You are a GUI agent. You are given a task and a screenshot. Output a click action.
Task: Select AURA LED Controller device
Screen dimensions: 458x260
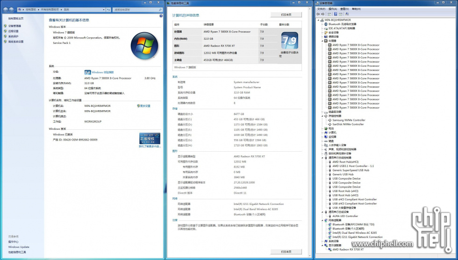click(x=345, y=216)
